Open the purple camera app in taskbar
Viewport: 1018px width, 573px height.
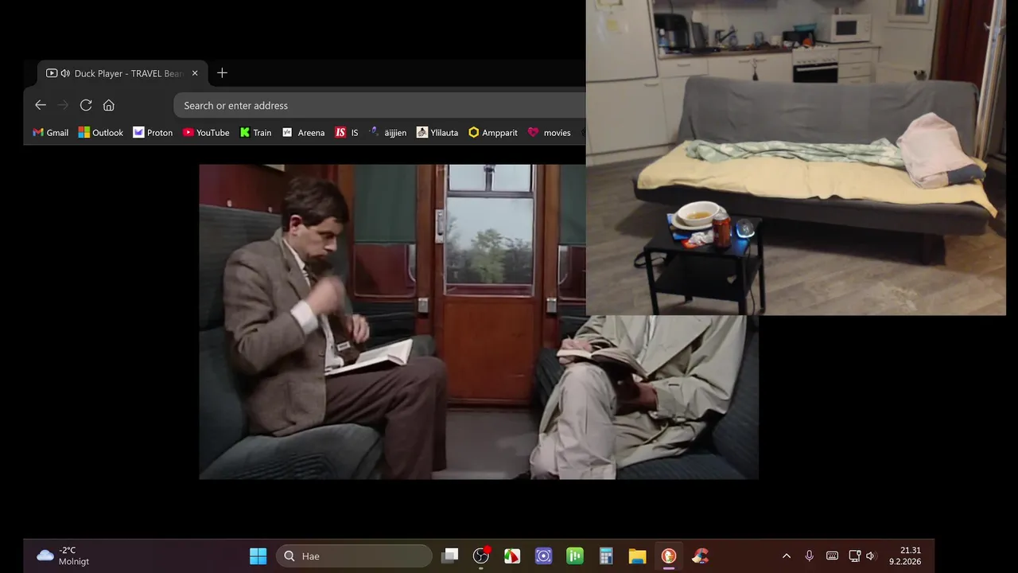(x=543, y=556)
